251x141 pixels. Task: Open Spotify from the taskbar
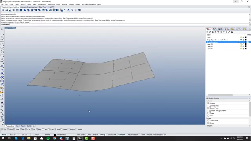[48, 138]
